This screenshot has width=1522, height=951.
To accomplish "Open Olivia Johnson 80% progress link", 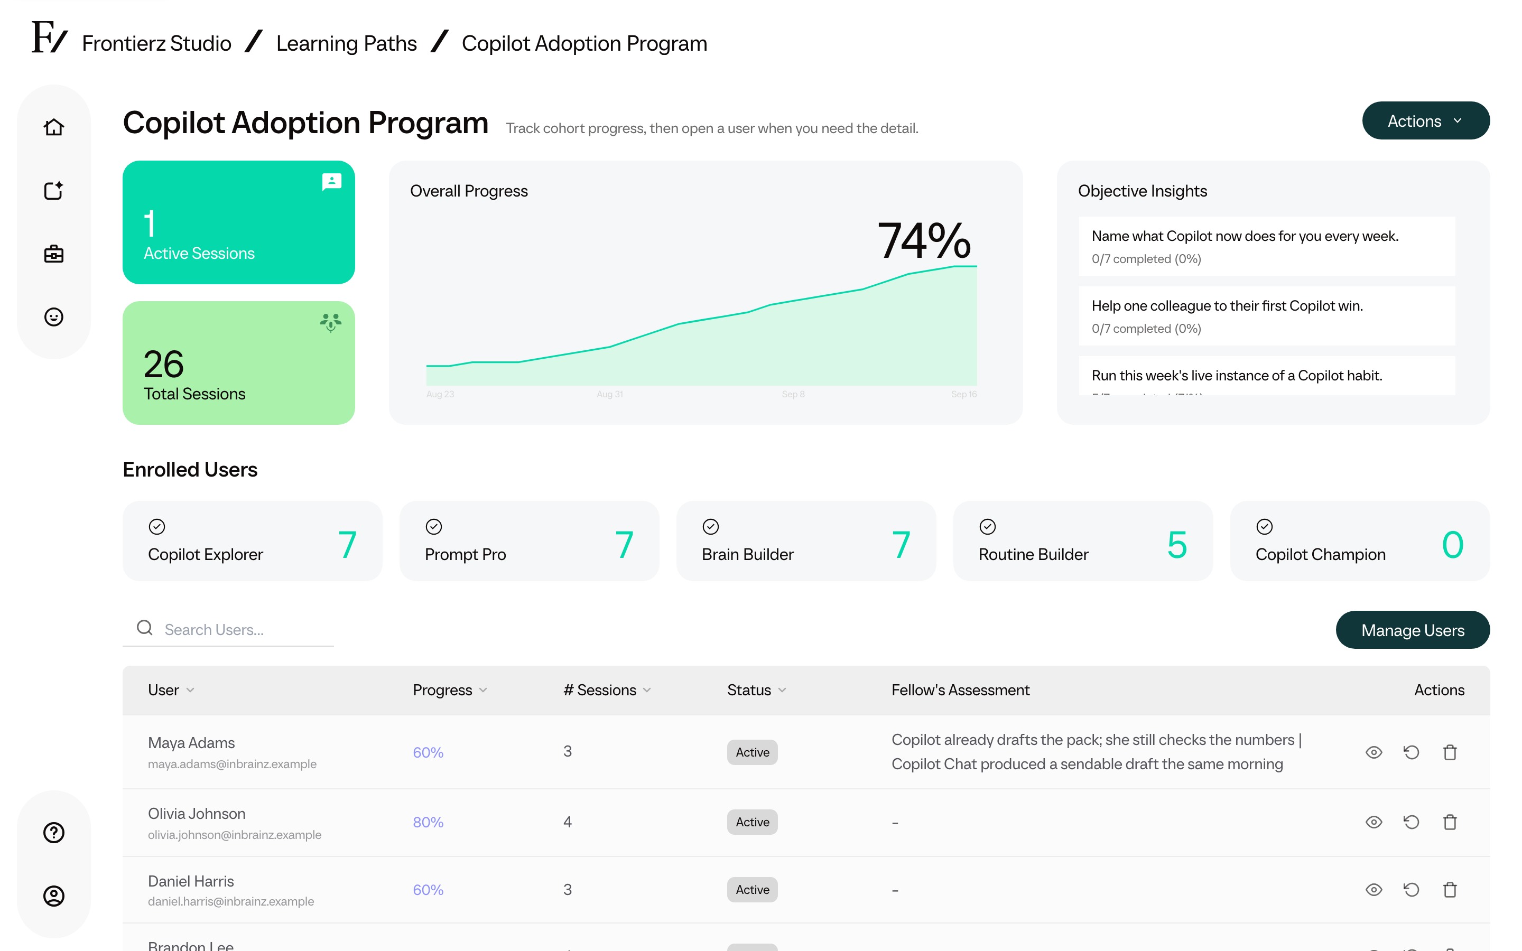I will pyautogui.click(x=428, y=822).
